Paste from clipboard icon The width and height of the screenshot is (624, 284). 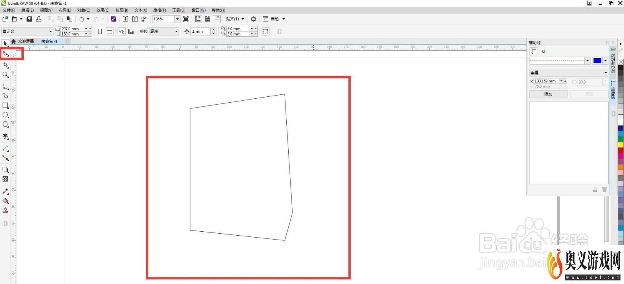point(69,19)
